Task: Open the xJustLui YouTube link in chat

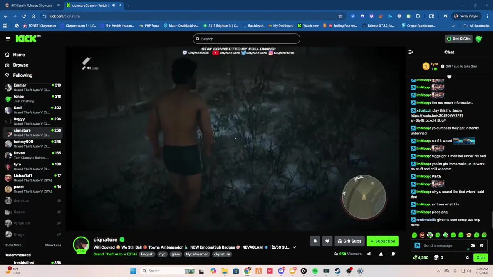Action: click(x=437, y=118)
